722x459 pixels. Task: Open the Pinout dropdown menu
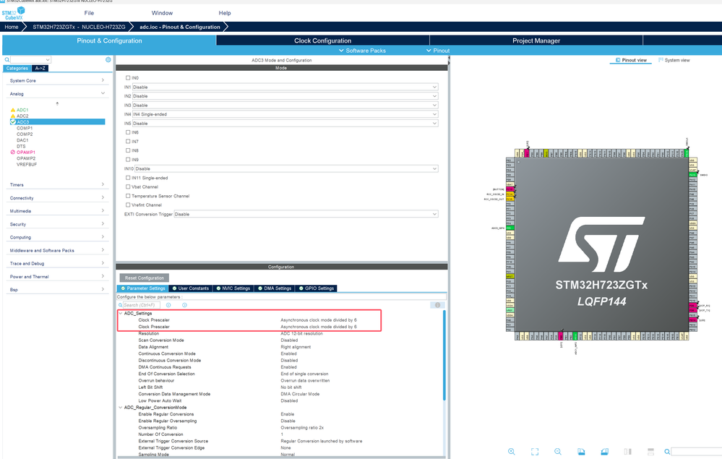(438, 51)
